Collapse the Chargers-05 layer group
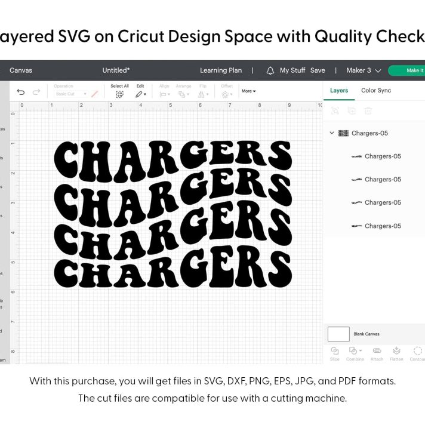This screenshot has width=425, height=425. 332,133
